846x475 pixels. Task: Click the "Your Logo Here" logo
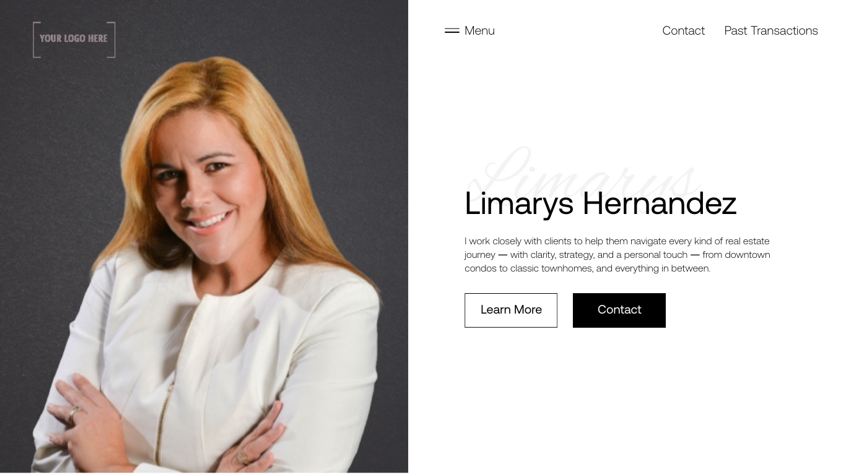coord(74,40)
